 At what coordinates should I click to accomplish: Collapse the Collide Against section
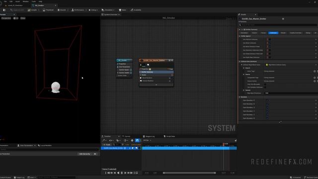pos(239,36)
